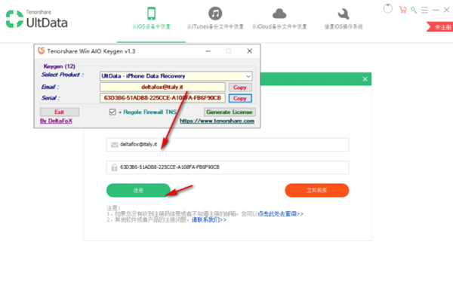Open the contact us link
Viewport: 453px width, 282px height.
pos(209,219)
